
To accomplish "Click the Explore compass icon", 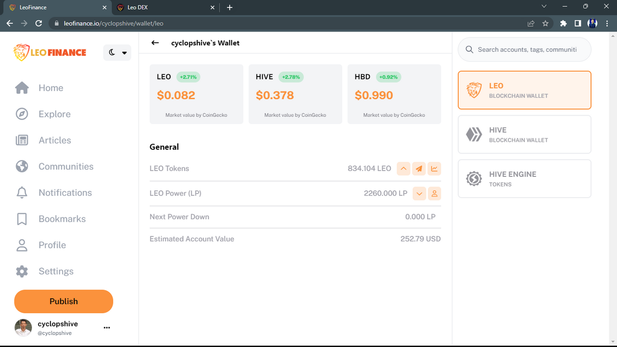I will pyautogui.click(x=22, y=114).
